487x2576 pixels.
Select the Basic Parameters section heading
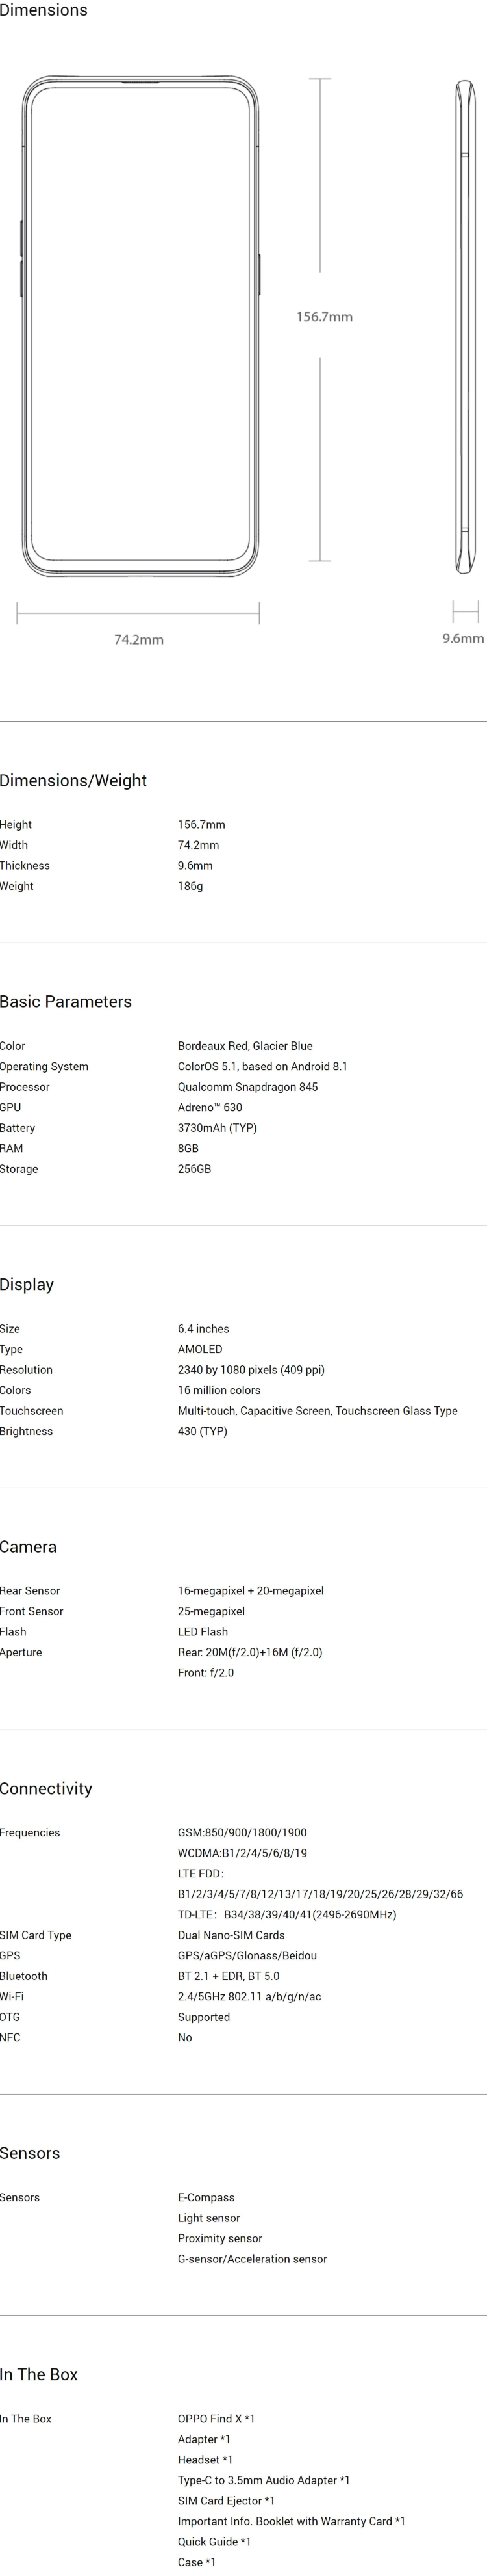(x=66, y=1002)
